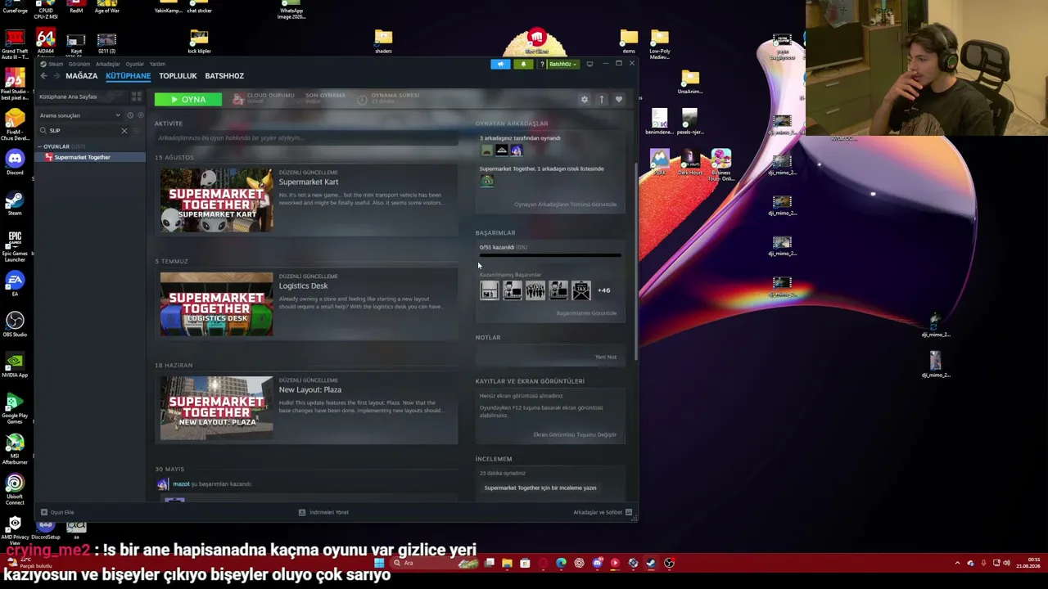
Task: View all playing friends link
Action: click(x=565, y=204)
